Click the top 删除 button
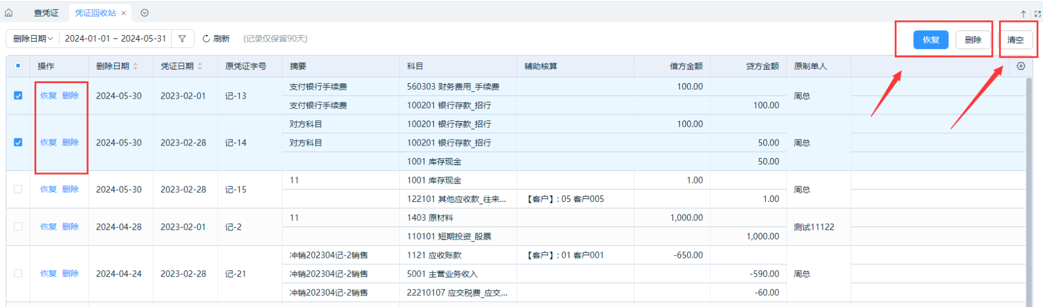The height and width of the screenshot is (307, 1043). point(973,40)
